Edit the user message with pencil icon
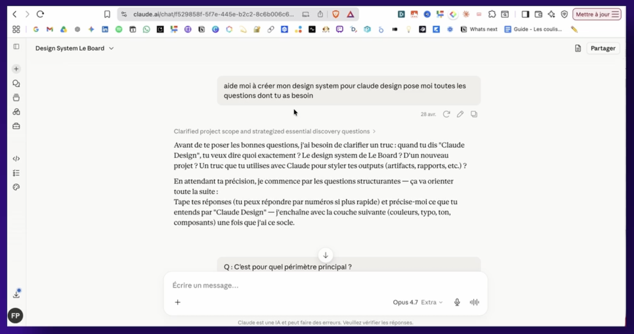Screen dimensions: 634x334 (x=460, y=114)
